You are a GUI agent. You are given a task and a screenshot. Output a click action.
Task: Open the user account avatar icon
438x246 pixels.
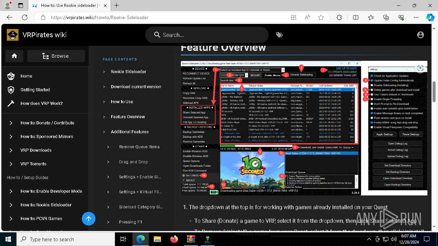tap(421, 35)
